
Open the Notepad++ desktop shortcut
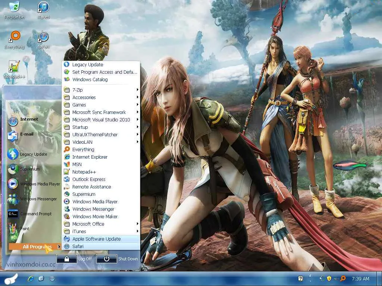(x=15, y=70)
